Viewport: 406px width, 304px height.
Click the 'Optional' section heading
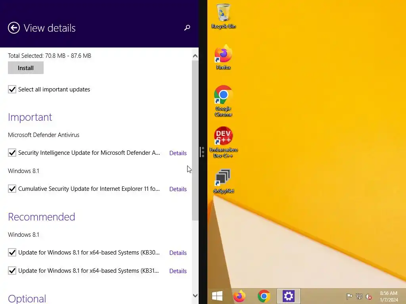(x=27, y=299)
